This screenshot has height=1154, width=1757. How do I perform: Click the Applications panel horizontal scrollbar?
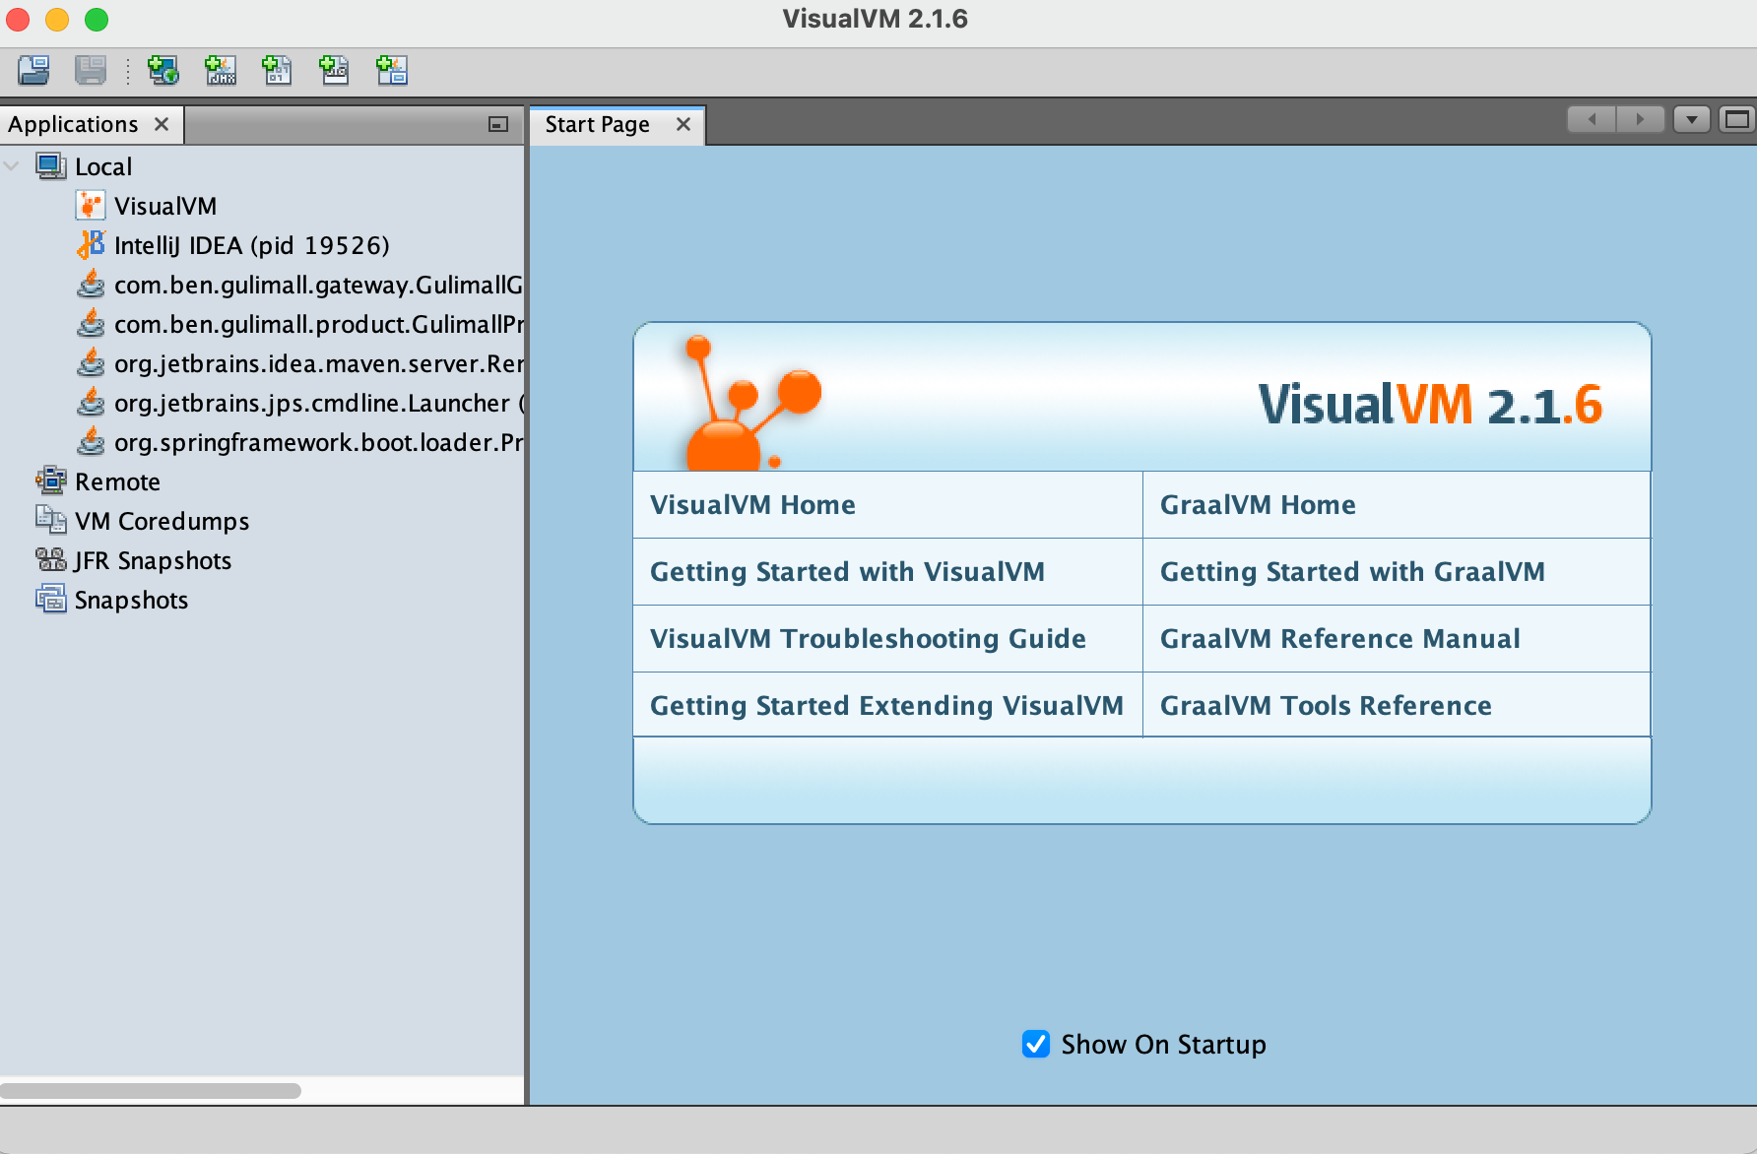tap(151, 1091)
